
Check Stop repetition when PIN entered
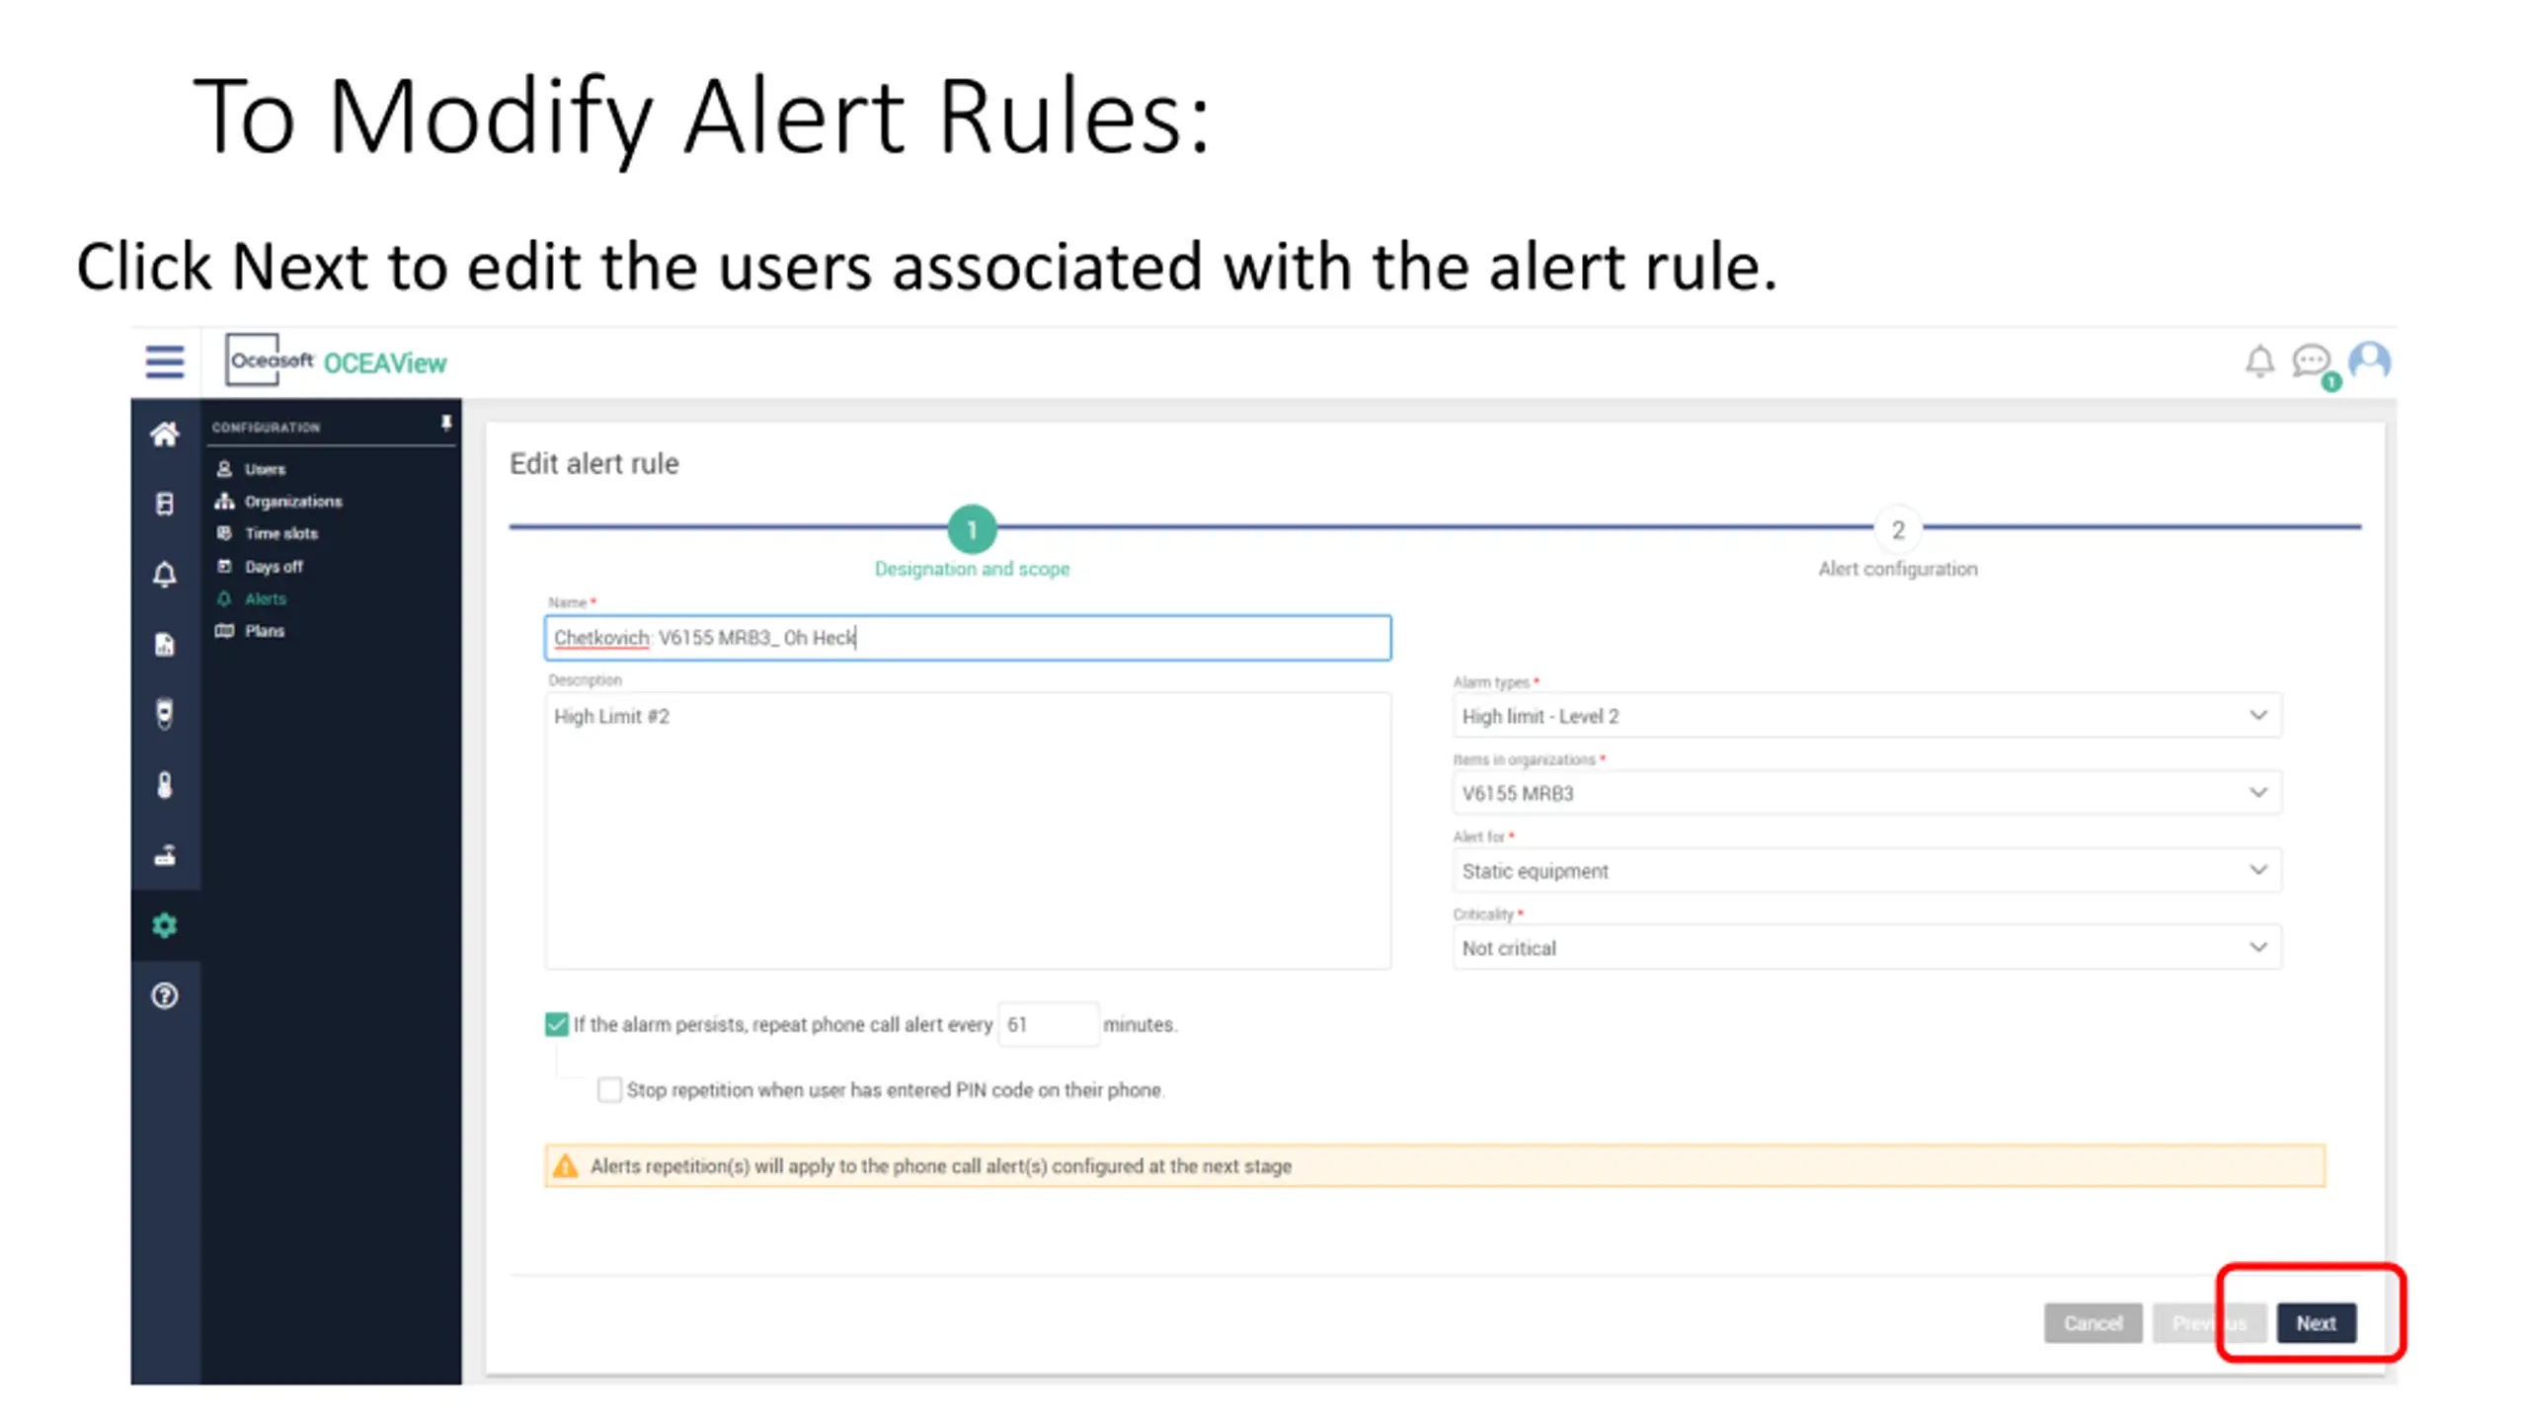[x=609, y=1090]
